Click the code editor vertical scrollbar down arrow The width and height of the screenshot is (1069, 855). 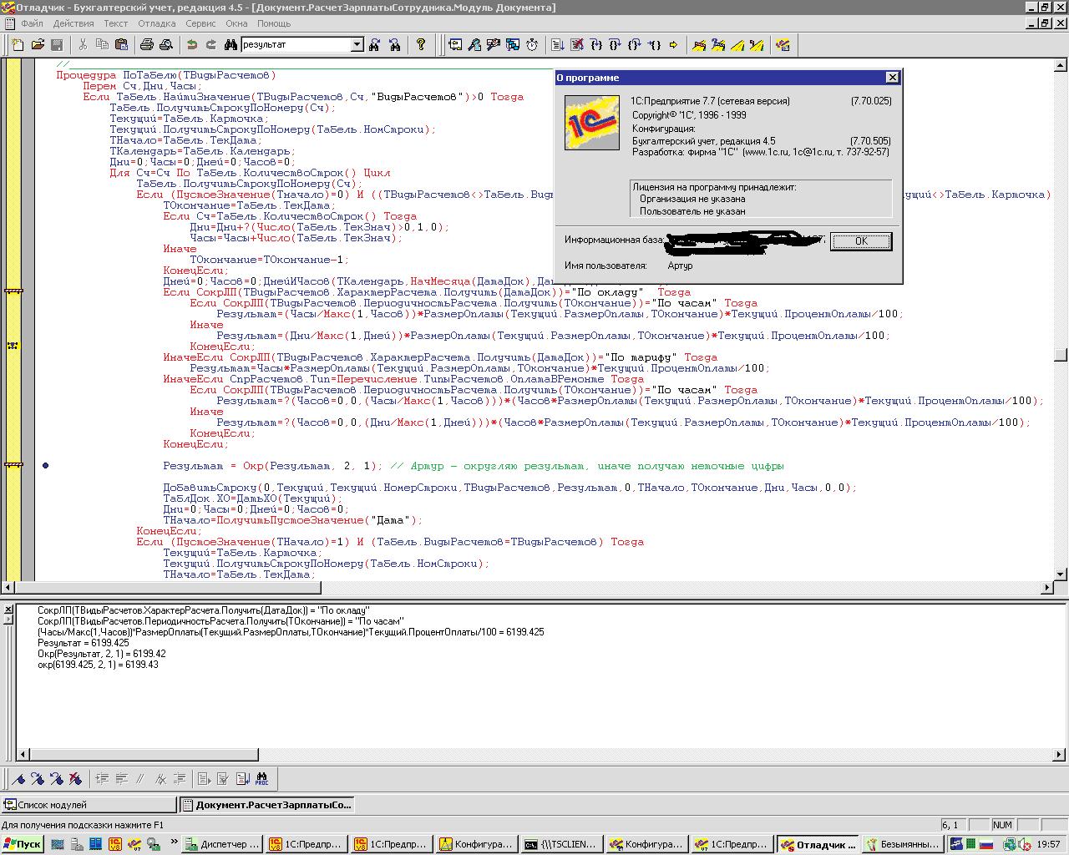[x=1061, y=574]
